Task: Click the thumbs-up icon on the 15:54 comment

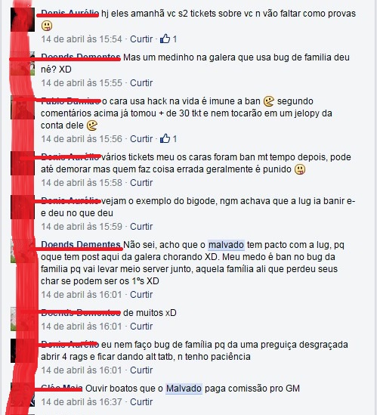Action: (165, 39)
